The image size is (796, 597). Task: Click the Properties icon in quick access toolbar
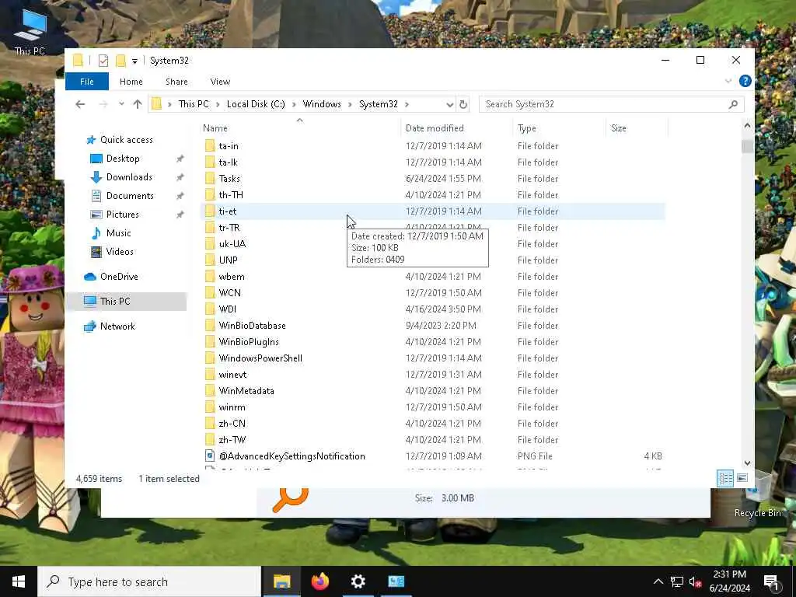pyautogui.click(x=103, y=61)
